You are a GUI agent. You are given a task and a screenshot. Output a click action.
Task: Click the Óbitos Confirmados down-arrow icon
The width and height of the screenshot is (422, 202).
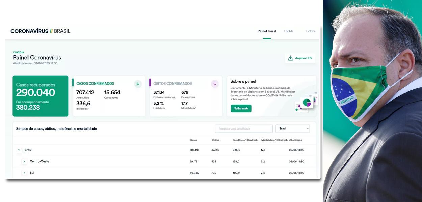tap(215, 84)
